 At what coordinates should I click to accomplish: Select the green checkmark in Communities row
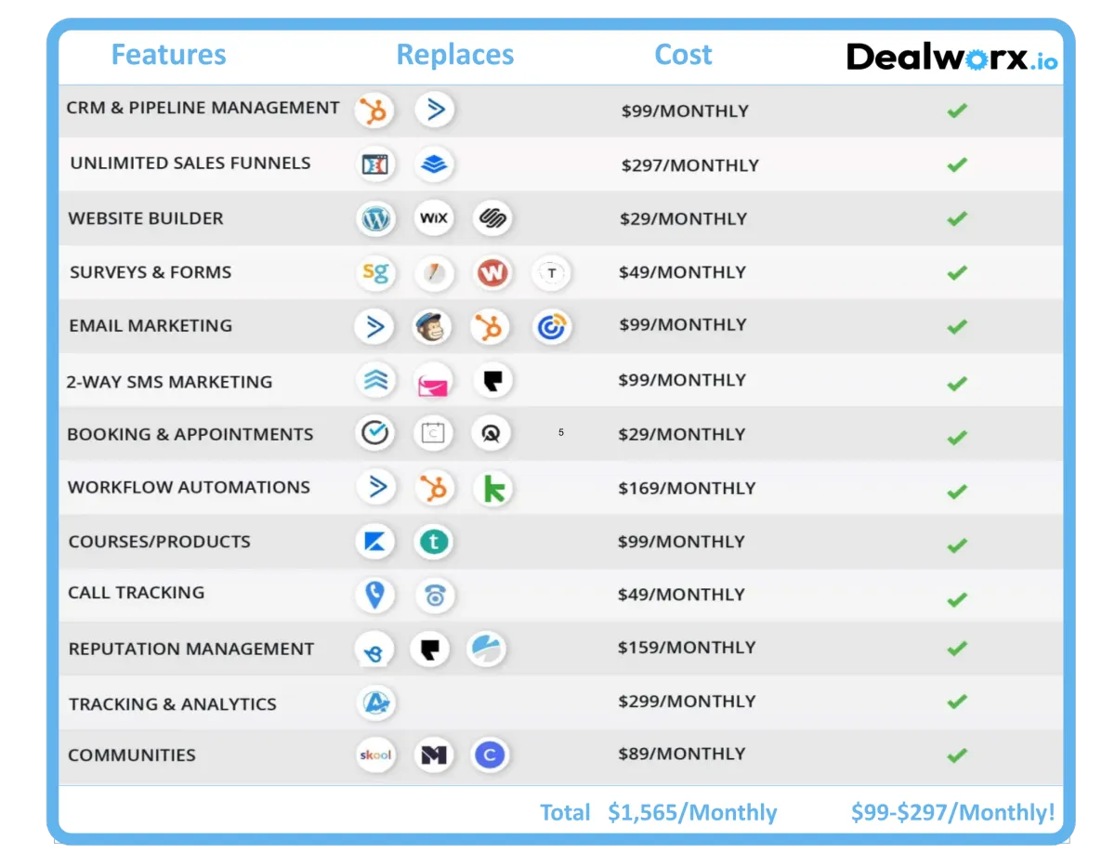957,755
